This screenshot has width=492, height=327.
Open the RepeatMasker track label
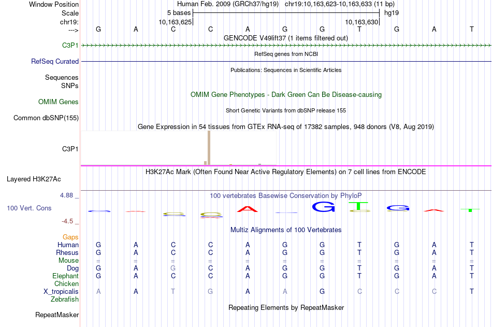57,315
